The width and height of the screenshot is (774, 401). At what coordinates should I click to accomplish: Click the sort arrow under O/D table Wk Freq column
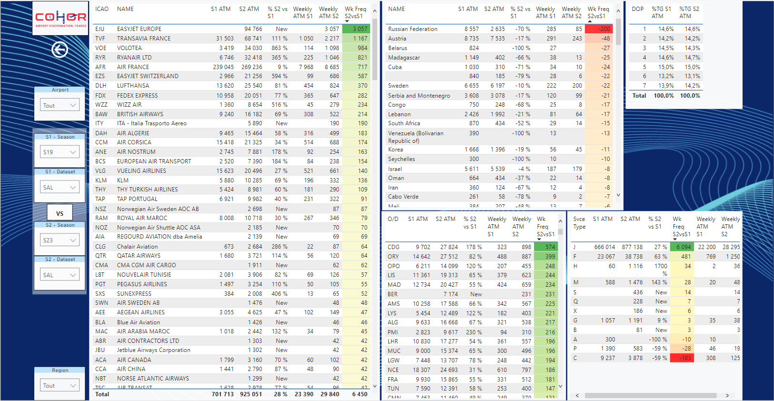(x=539, y=239)
